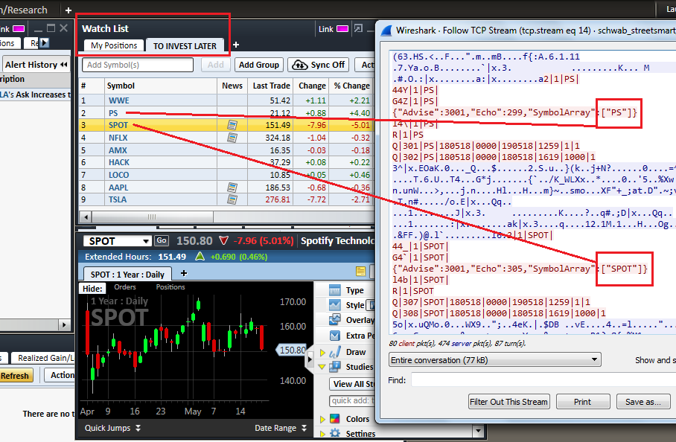
Task: Add a new chart tab with plus
Action: coord(184,273)
